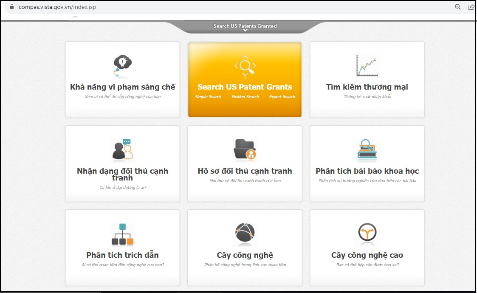Image resolution: width=477 pixels, height=293 pixels.
Task: Click the orange branching arrows icon
Action: [367, 234]
